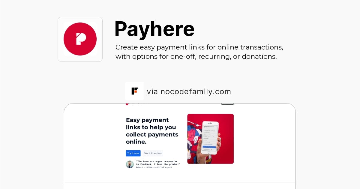
Task: Select Robert's round avatar photo
Action: click(x=130, y=164)
